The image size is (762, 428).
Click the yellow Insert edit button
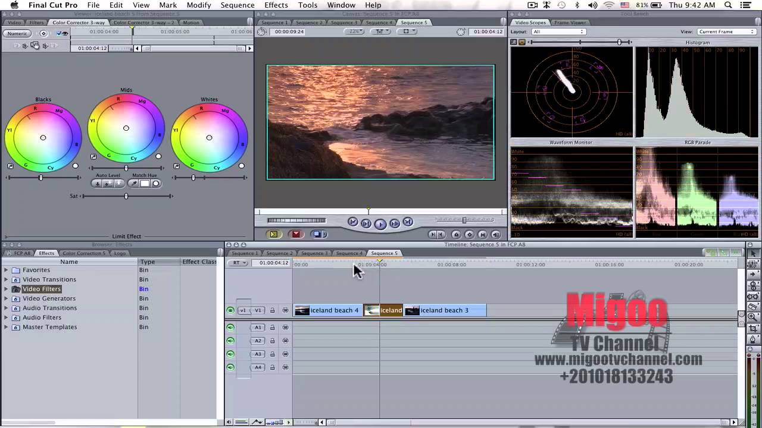274,234
